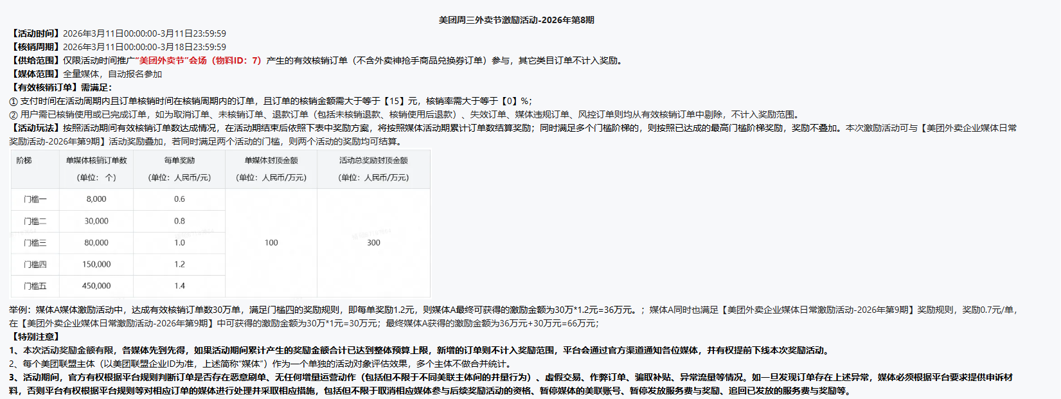Click the 【有效核销订单】 heading

click(60, 87)
